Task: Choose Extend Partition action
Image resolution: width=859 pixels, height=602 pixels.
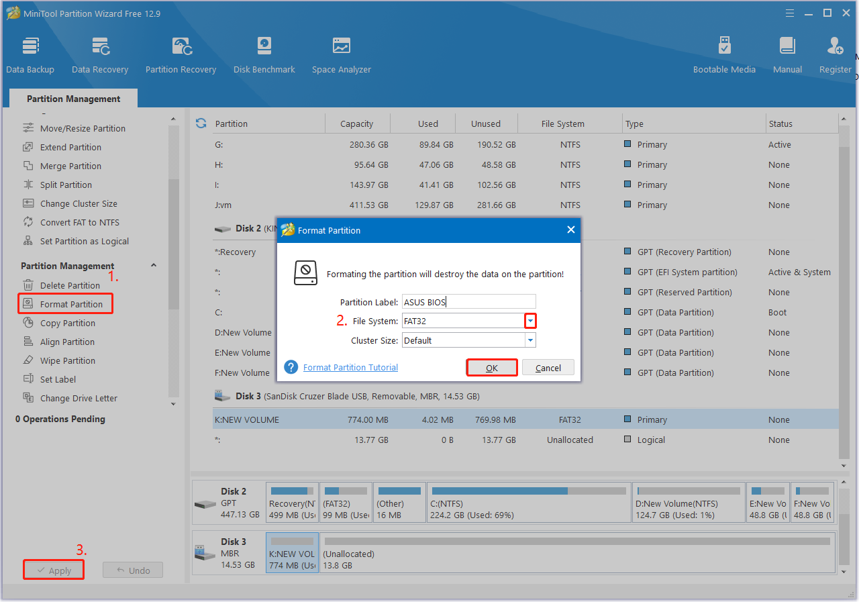Action: [70, 147]
